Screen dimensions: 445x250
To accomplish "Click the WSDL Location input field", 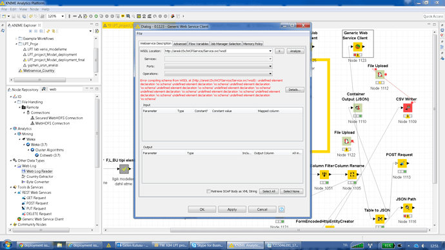I will (216, 51).
